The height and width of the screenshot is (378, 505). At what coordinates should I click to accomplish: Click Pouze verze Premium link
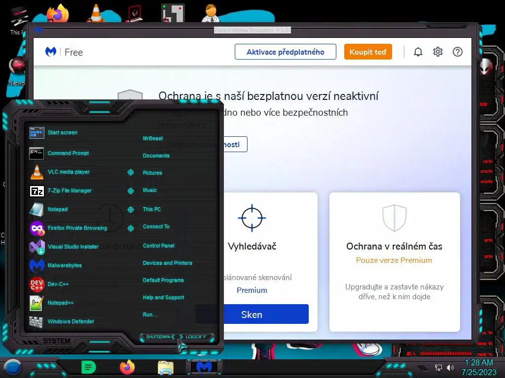tap(394, 260)
